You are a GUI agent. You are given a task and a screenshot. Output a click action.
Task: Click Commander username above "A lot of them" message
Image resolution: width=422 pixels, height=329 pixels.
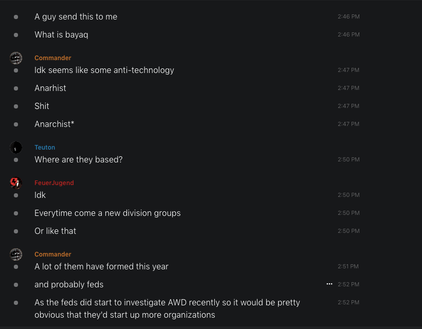click(x=53, y=254)
